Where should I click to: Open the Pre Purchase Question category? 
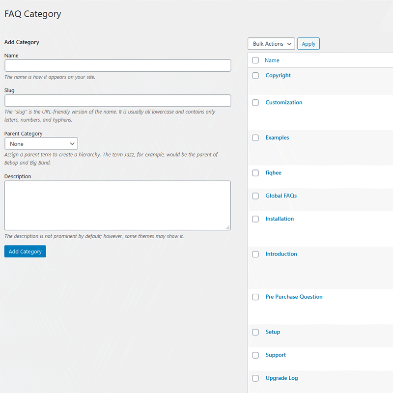[x=294, y=297]
